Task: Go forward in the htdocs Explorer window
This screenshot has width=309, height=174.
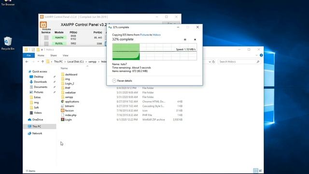Action: pos(33,62)
